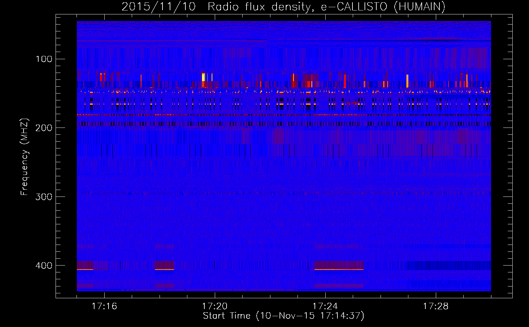Click the 100 frequency tick label
Screen dimensions: 529x327
(44, 59)
